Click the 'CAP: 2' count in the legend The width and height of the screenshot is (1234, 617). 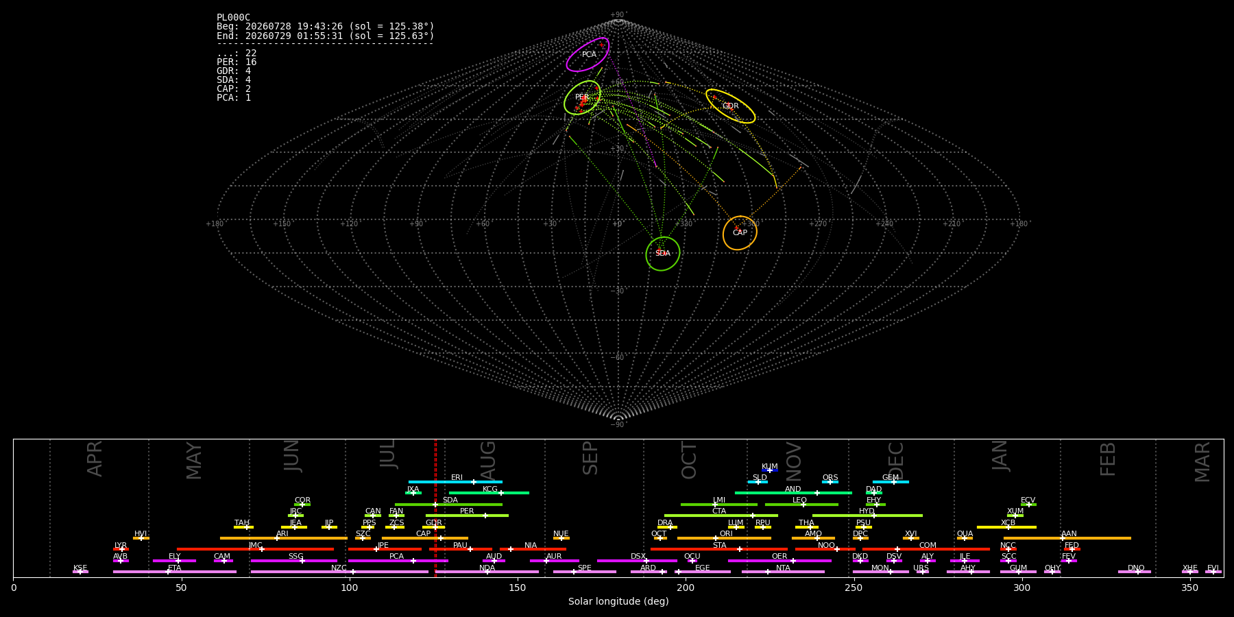[x=234, y=89]
